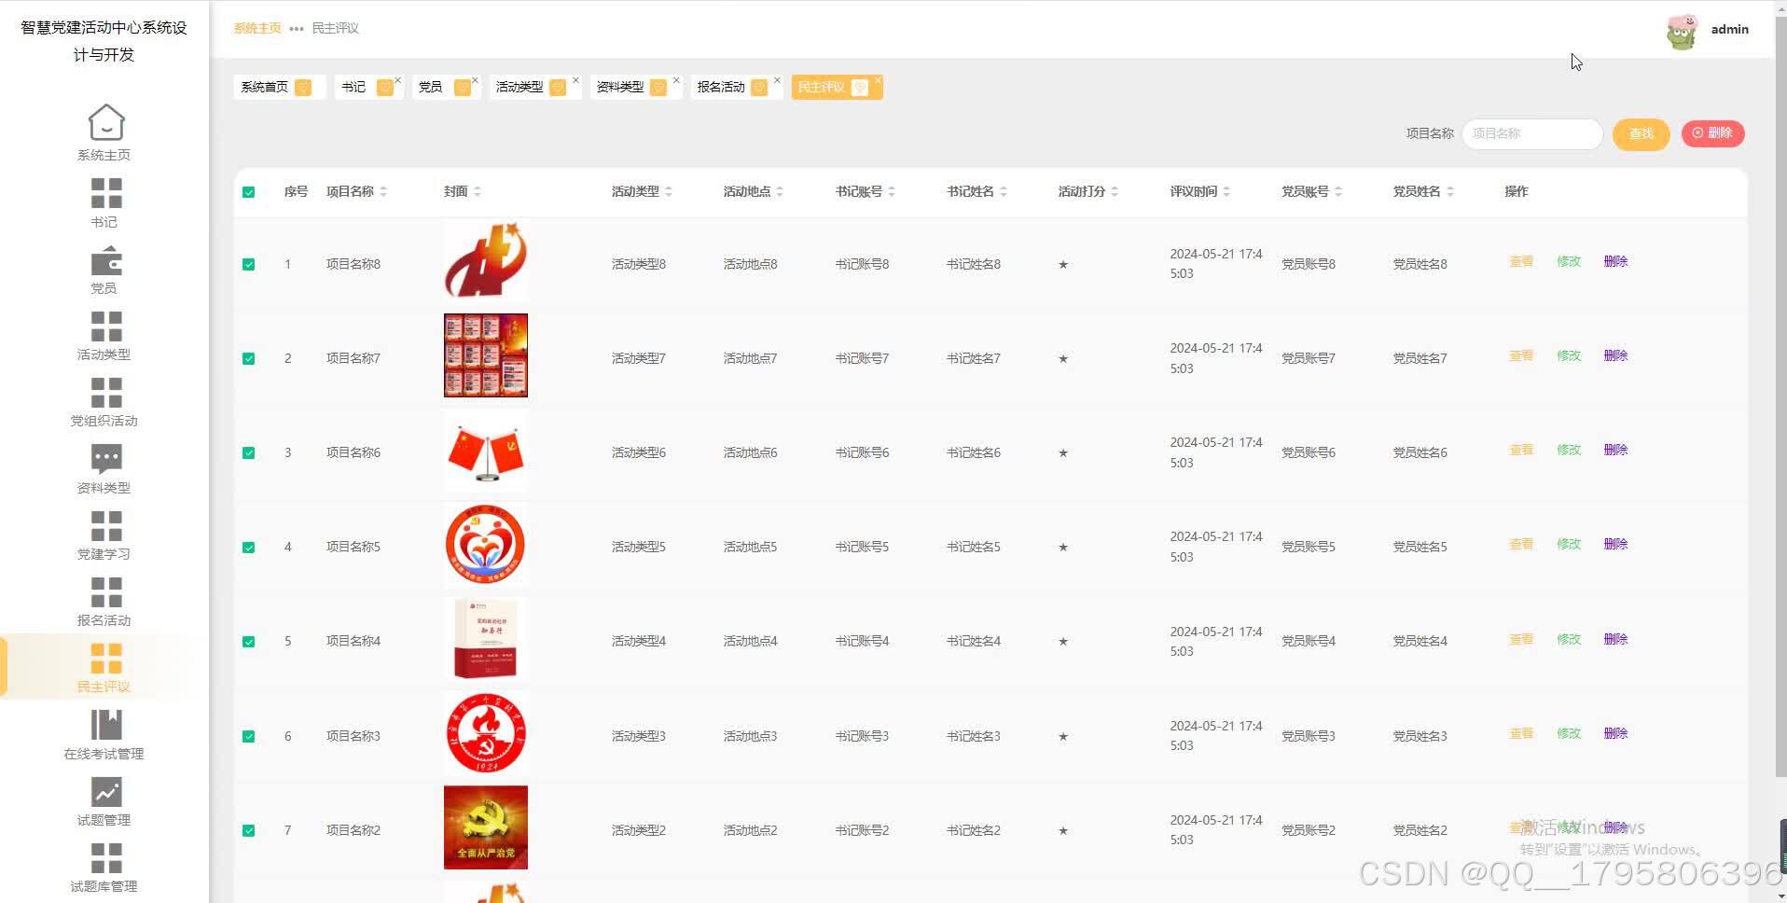Click the red 删除 batch delete button
Screen dimensions: 1787x903
pos(1712,133)
